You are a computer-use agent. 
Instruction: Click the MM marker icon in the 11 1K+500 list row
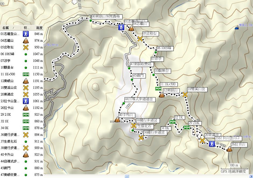26,74
